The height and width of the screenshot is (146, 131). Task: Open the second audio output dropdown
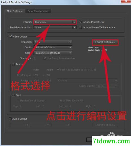pyautogui.click(x=41, y=125)
